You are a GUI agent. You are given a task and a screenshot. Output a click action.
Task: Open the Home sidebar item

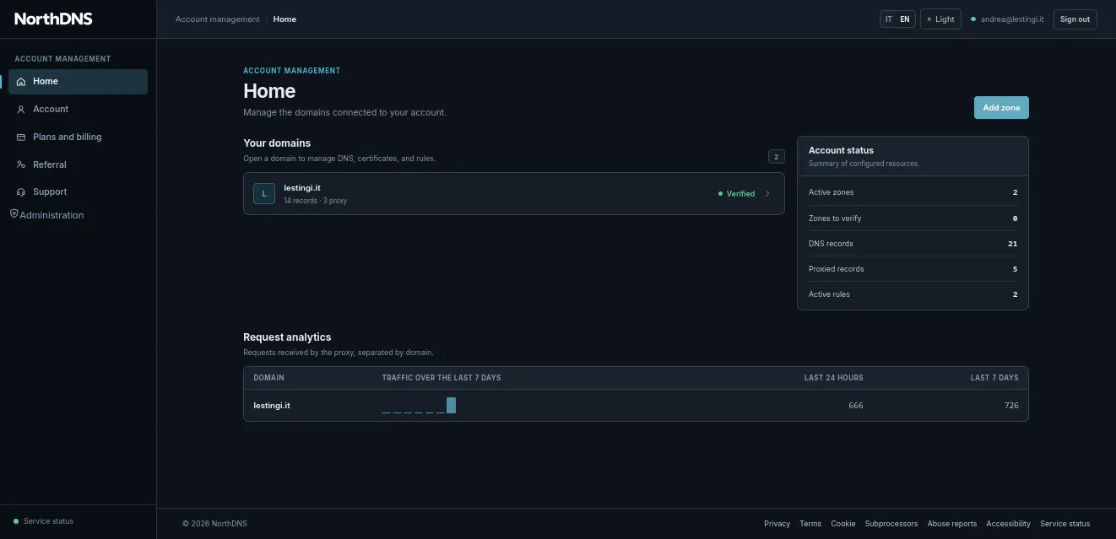(78, 82)
